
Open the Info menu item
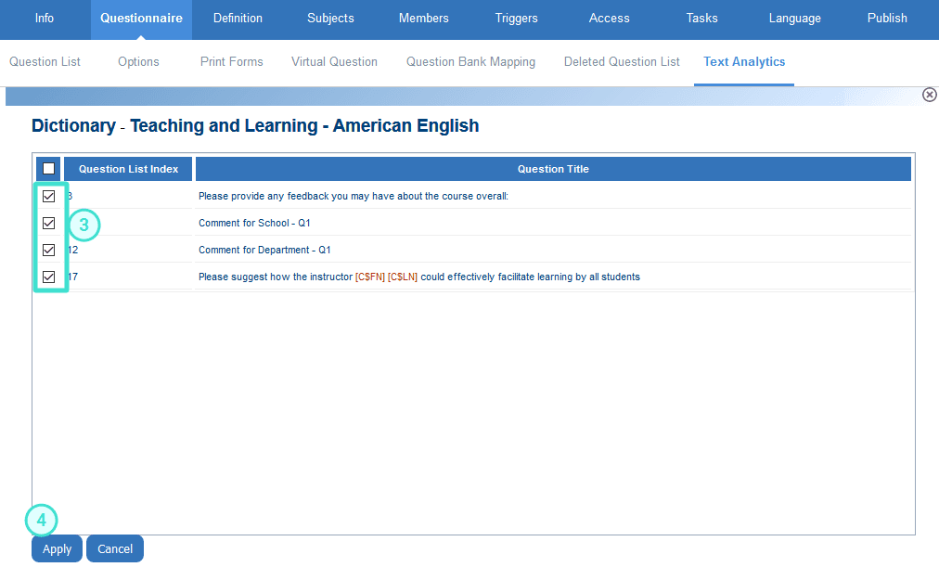pyautogui.click(x=44, y=19)
